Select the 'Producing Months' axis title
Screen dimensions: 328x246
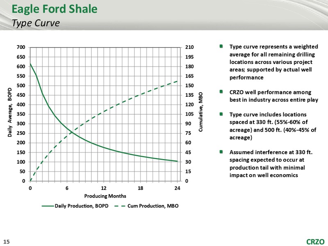105,196
